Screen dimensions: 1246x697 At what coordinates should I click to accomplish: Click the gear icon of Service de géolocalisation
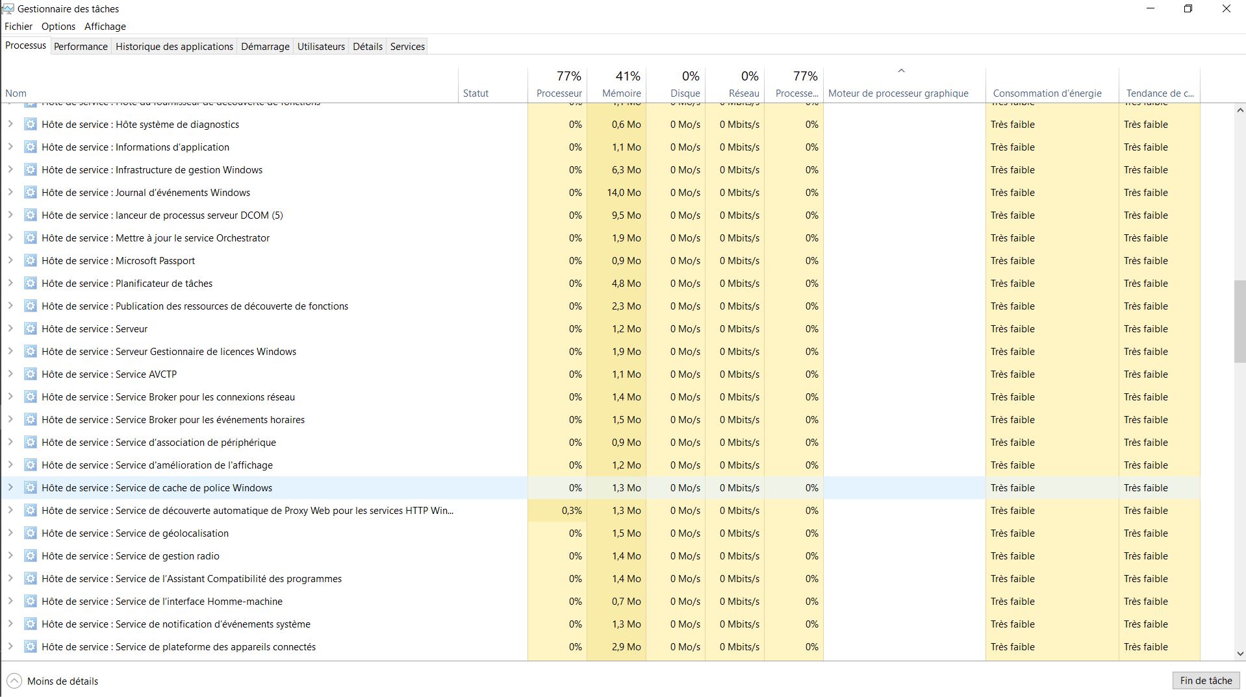point(30,533)
